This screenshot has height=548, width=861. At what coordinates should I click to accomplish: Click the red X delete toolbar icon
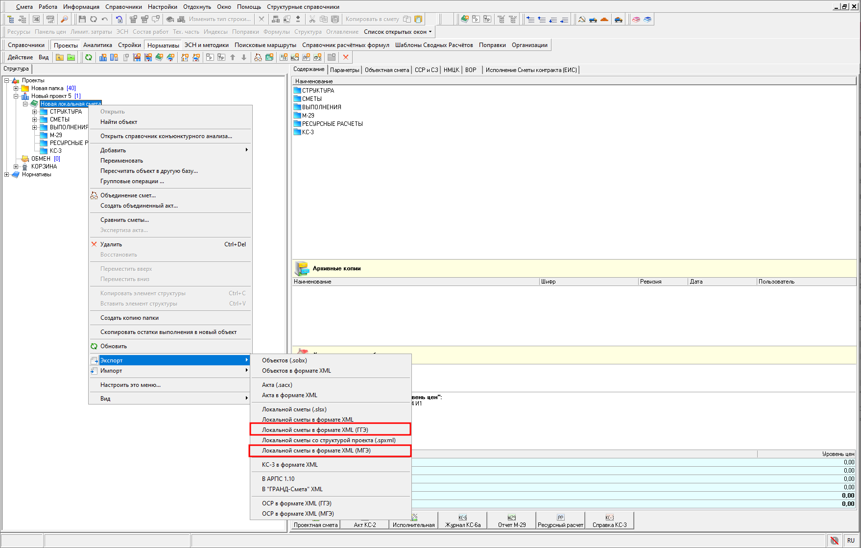(x=346, y=57)
